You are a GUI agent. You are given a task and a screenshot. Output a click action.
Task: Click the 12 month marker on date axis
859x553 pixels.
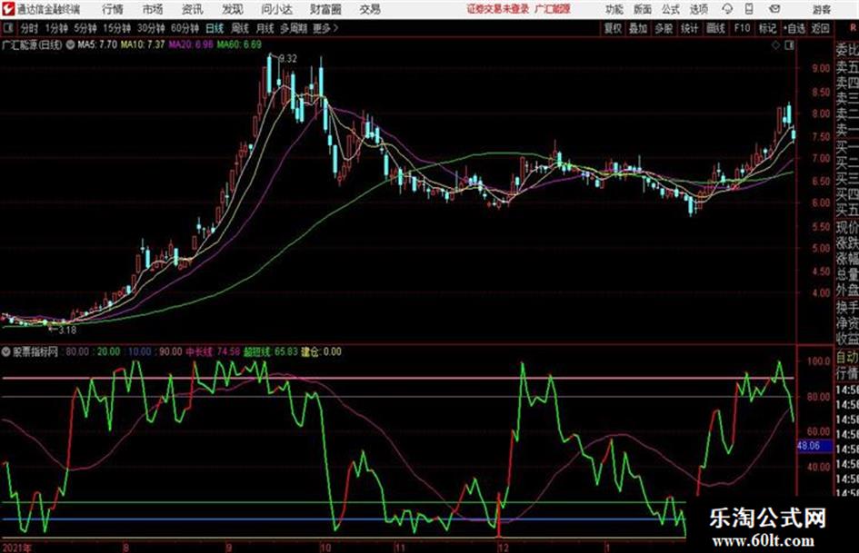(x=504, y=548)
